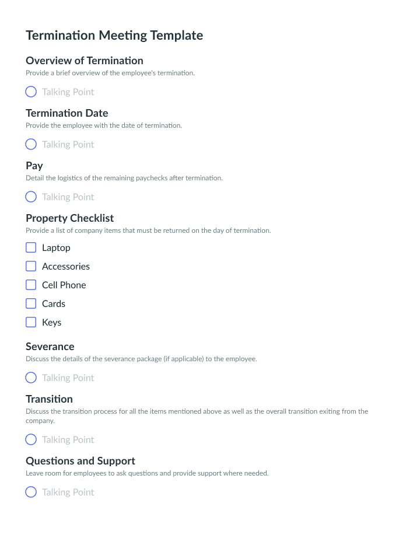This screenshot has height=538, width=399.
Task: Toggle the Questions and Support talking point circle
Action: tap(31, 492)
